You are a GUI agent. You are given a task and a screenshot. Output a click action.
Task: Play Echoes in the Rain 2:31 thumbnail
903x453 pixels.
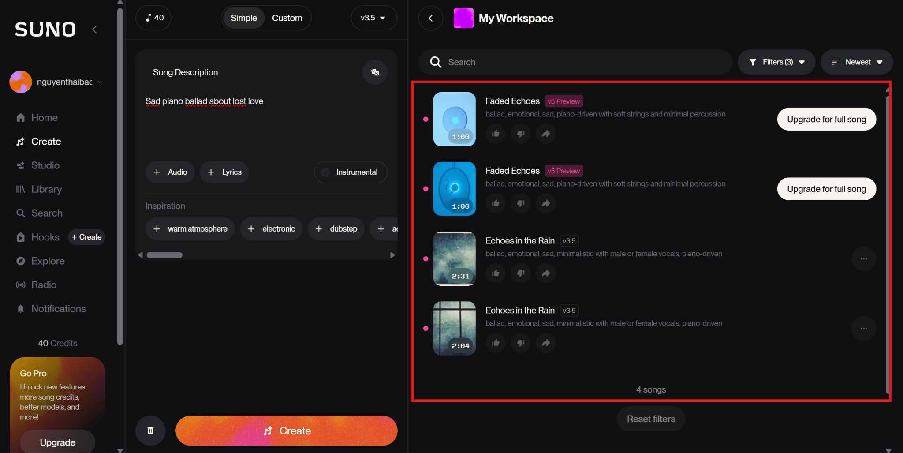pos(455,258)
